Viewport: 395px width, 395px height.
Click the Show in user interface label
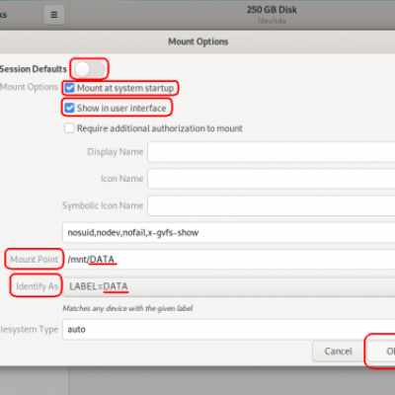pos(121,109)
